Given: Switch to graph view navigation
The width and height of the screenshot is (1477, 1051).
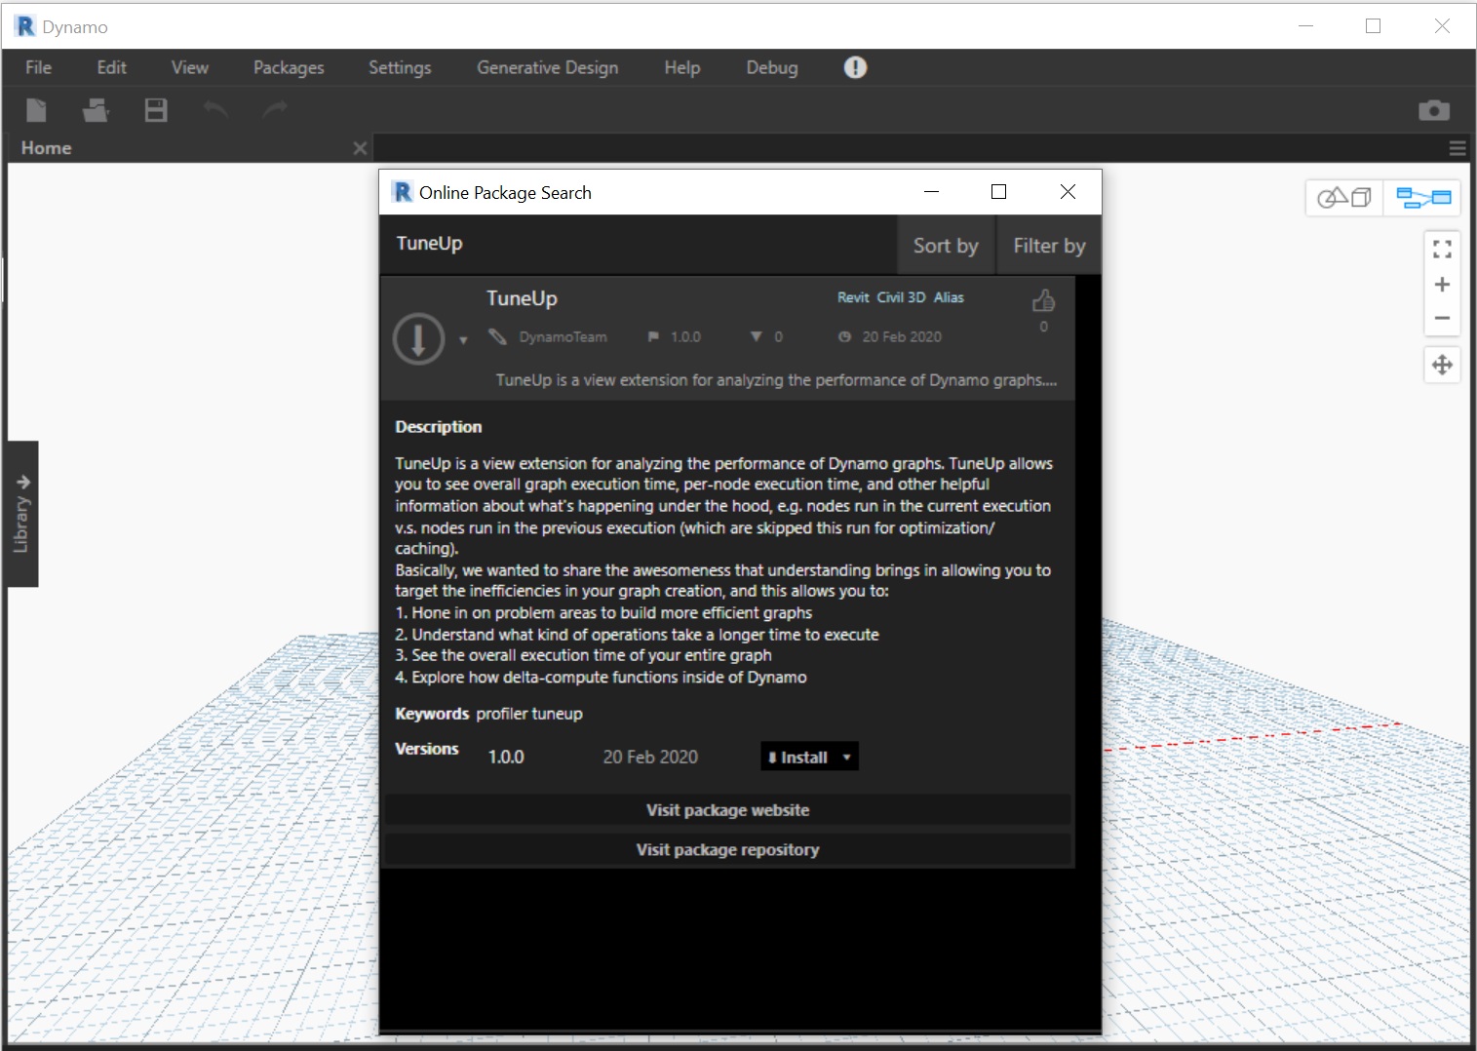Looking at the screenshot, I should (x=1423, y=198).
